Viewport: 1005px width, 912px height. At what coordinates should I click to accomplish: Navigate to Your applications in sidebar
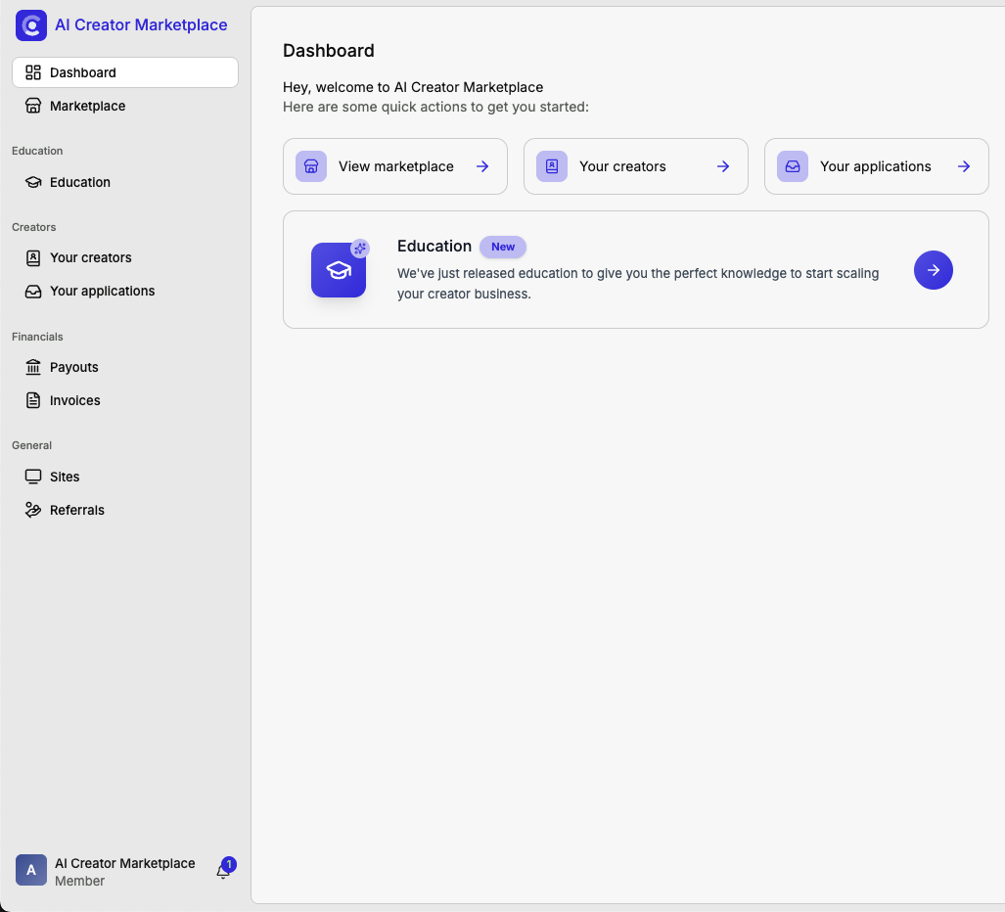[x=102, y=291]
